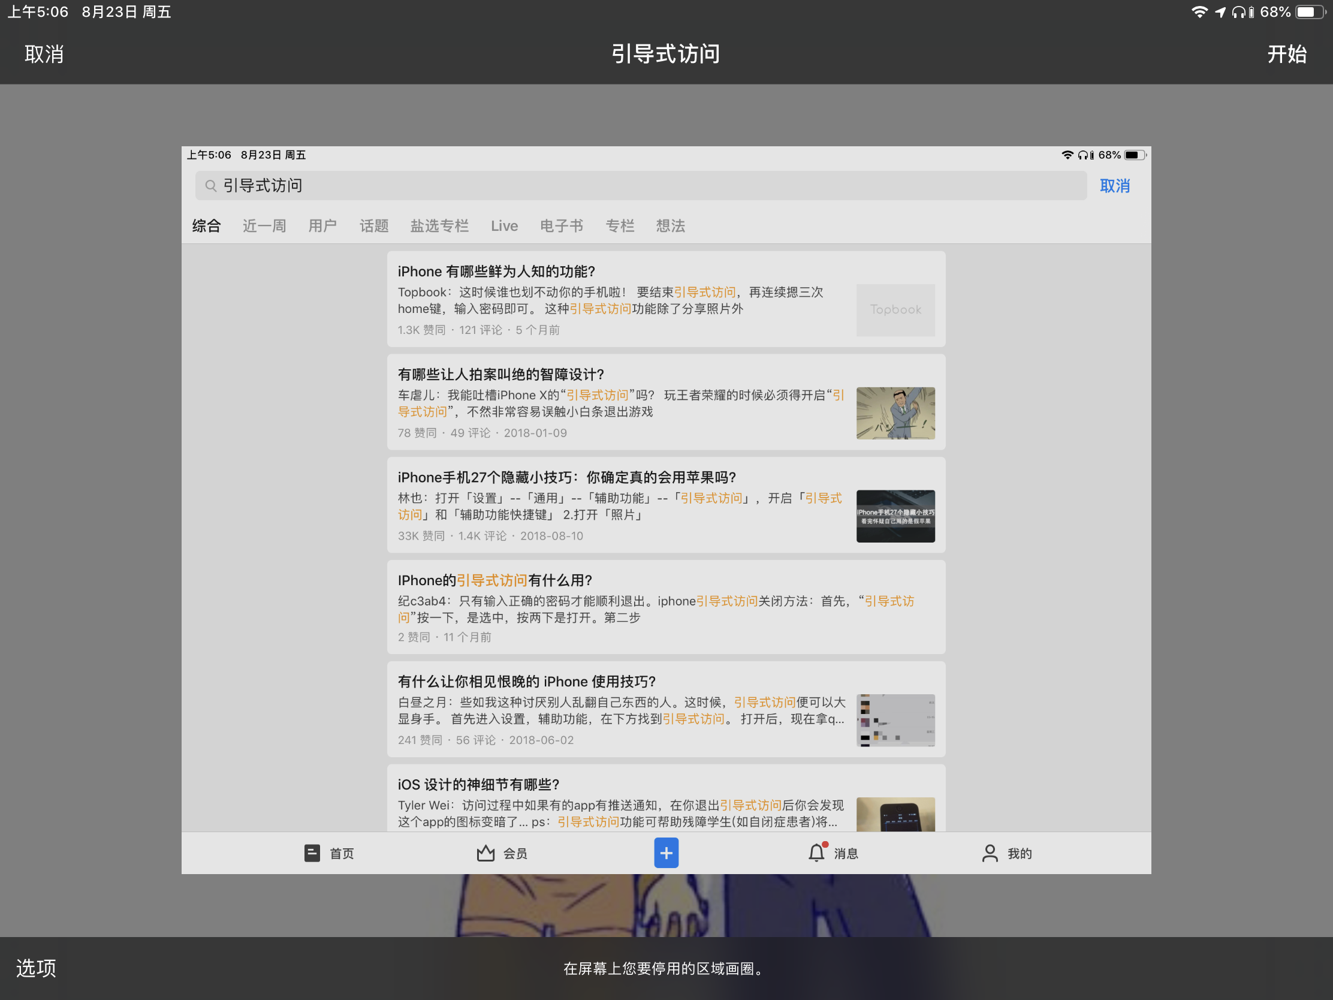
Task: Tap the battery icon in top status bar
Action: coord(1310,12)
